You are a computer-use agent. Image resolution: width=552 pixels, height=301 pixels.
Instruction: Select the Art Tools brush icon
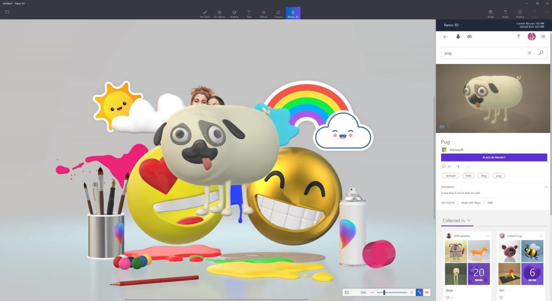tap(205, 12)
